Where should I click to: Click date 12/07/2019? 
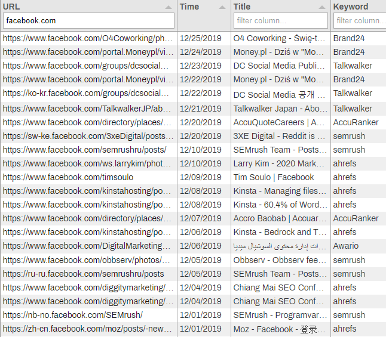click(201, 218)
